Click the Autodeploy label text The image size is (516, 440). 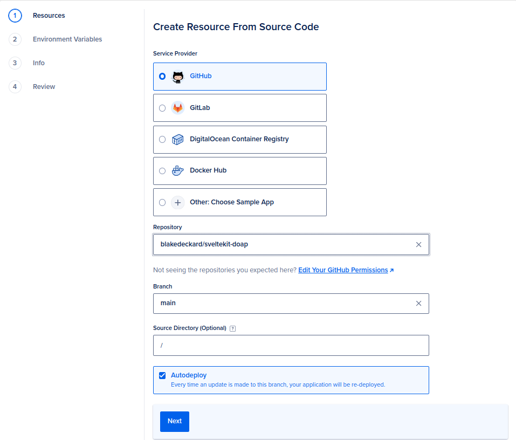point(189,375)
